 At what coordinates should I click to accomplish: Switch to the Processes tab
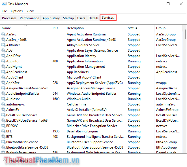tap(9, 18)
